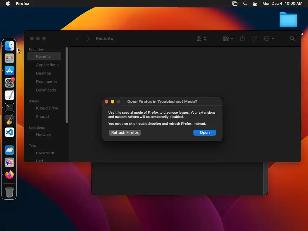Image resolution: width=308 pixels, height=231 pixels.
Task: Select Recents in Finder sidebar
Action: tap(44, 56)
